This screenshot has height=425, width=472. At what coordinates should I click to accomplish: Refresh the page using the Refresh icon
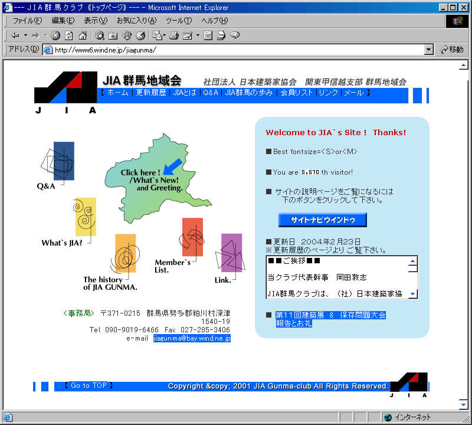tap(69, 35)
